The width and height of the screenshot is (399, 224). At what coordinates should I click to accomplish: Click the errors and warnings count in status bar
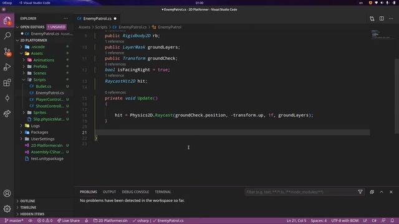point(45,220)
